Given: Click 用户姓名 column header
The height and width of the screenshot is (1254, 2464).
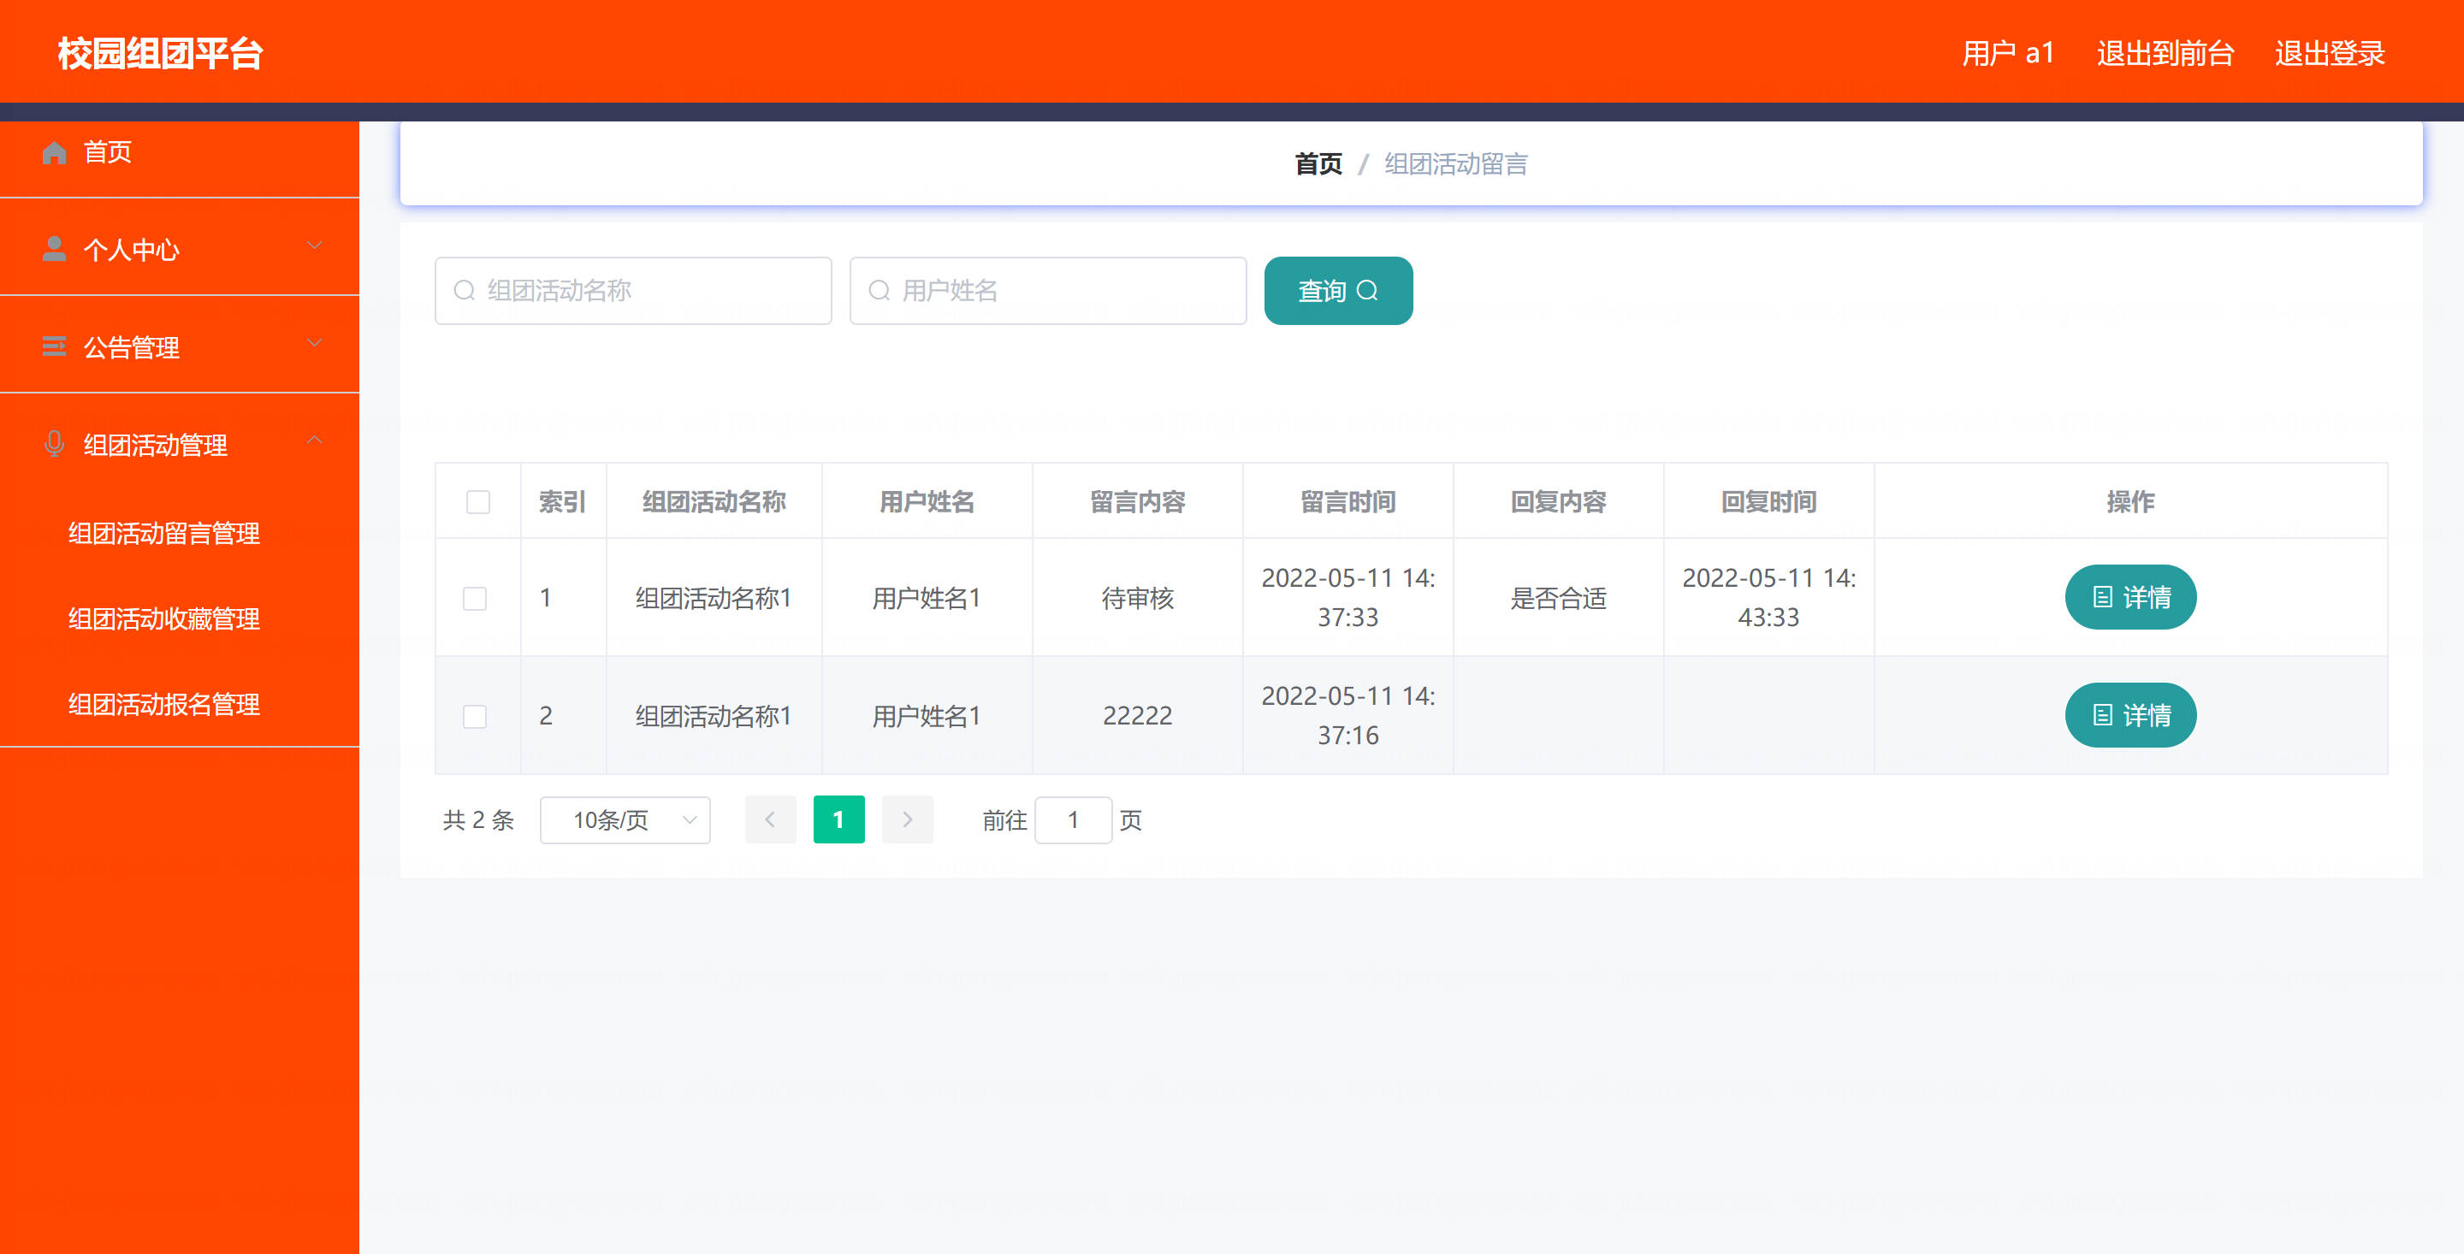Looking at the screenshot, I should pos(927,502).
